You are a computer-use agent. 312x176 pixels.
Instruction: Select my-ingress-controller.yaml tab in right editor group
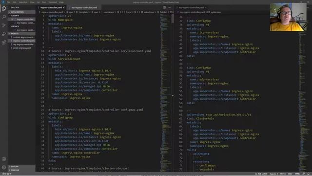pyautogui.click(x=192, y=8)
